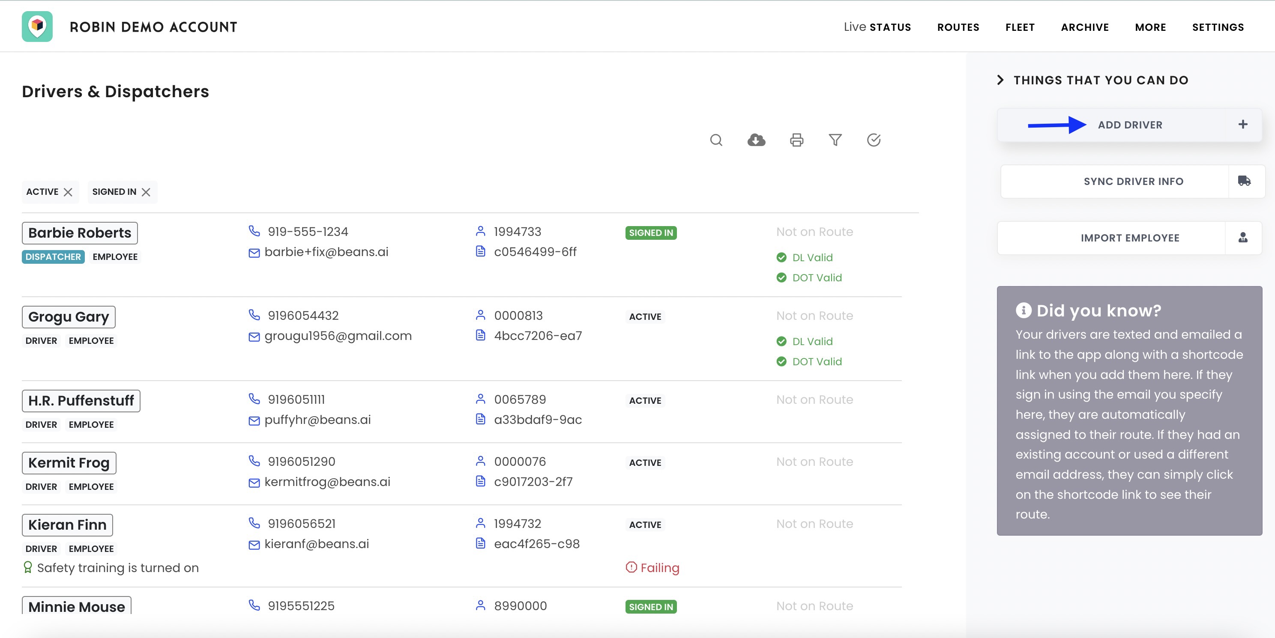Click the circled checkmark select icon
Image resolution: width=1275 pixels, height=638 pixels.
874,140
